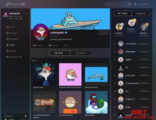Click the KK avatar in the ranking

(121, 68)
